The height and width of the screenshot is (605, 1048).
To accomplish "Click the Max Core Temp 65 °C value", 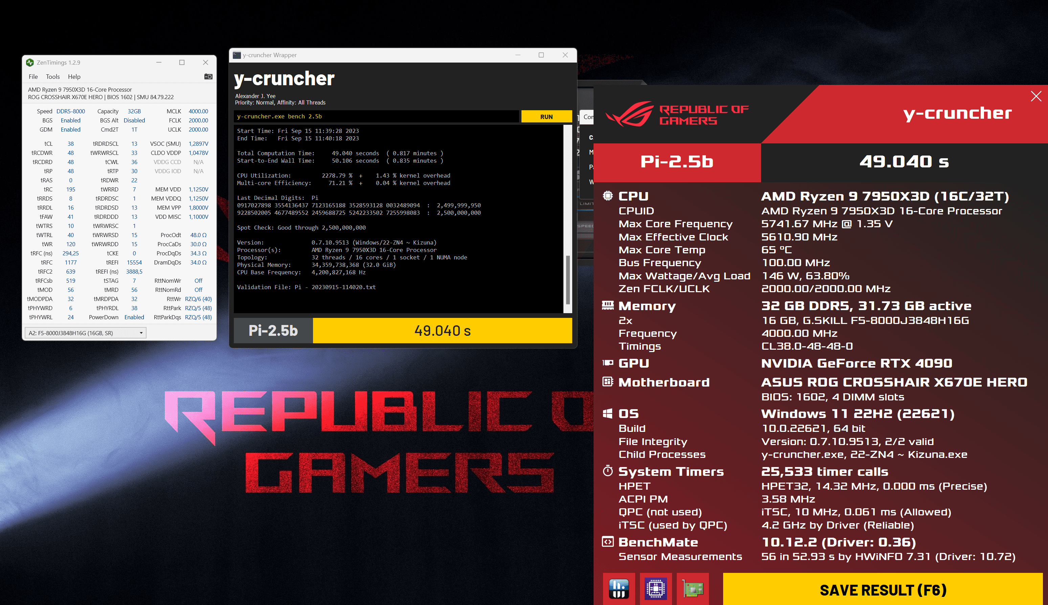I will (x=777, y=250).
